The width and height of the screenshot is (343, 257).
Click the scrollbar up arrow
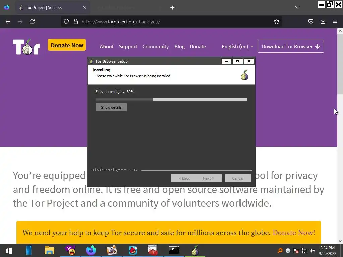pos(340,31)
